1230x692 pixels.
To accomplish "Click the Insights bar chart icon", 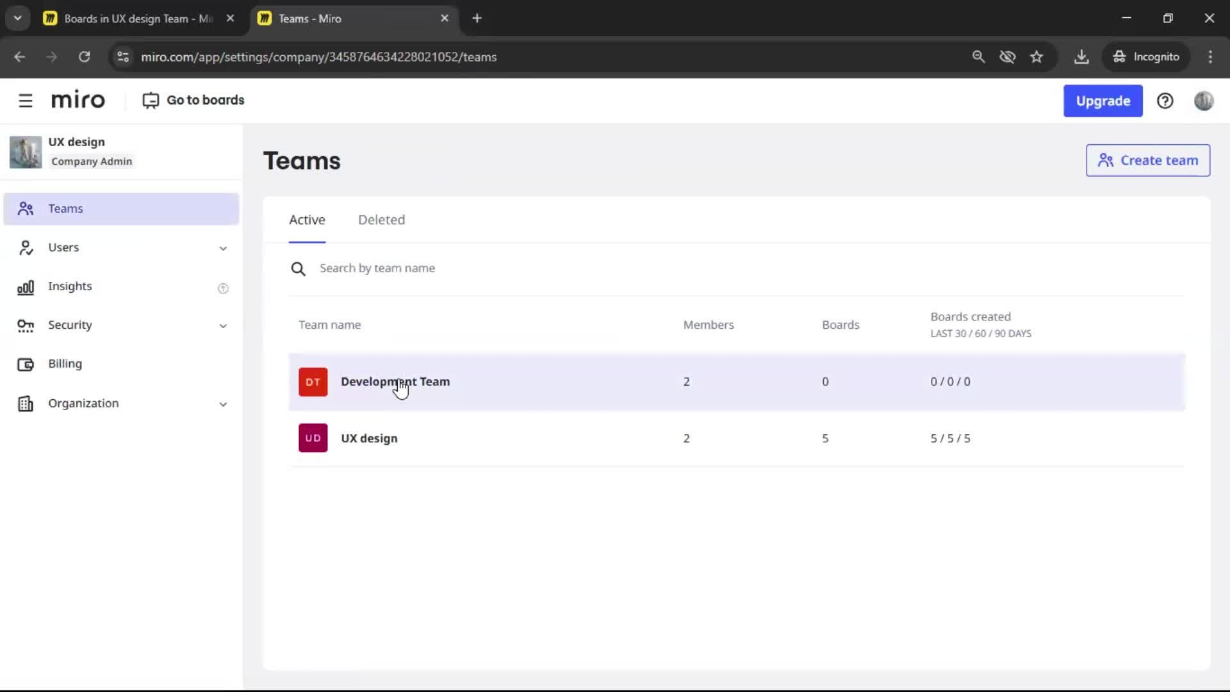I will (26, 287).
